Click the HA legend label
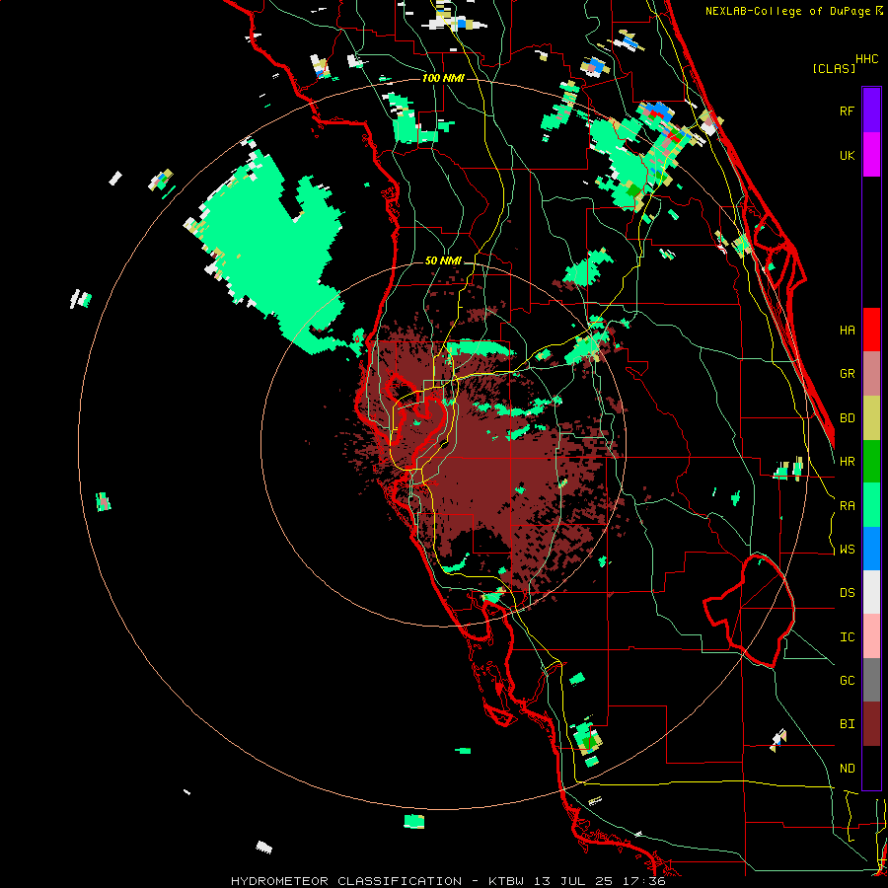Screen dimensions: 888x888 click(x=847, y=330)
